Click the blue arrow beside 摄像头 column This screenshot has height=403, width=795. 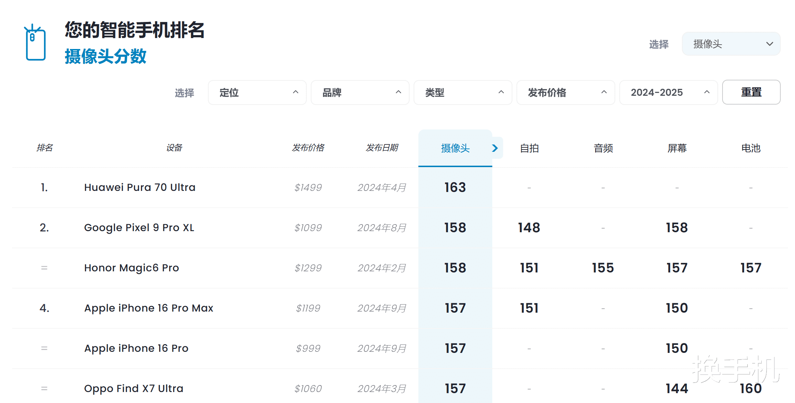[x=495, y=148]
